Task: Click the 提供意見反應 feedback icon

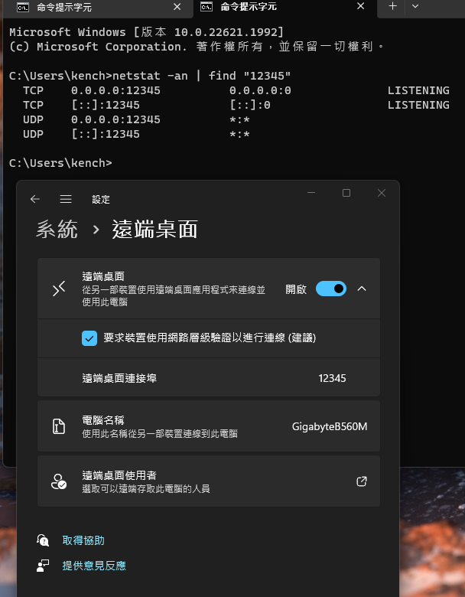Action: (43, 566)
